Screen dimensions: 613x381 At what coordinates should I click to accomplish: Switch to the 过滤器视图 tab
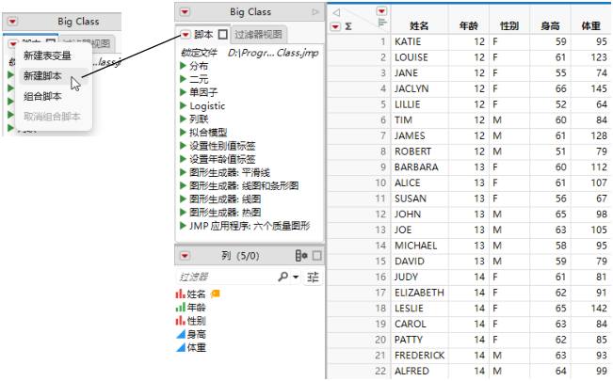click(258, 35)
